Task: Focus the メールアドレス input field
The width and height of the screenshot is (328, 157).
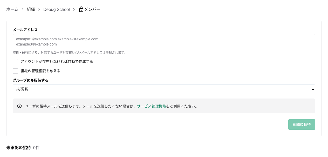Action: [x=164, y=41]
